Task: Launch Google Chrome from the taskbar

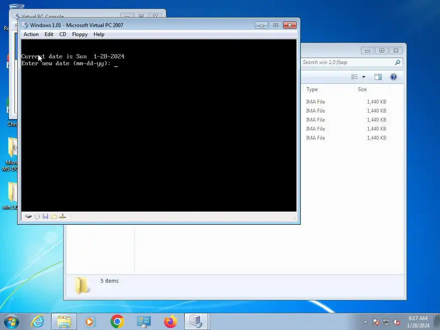Action: [x=117, y=321]
